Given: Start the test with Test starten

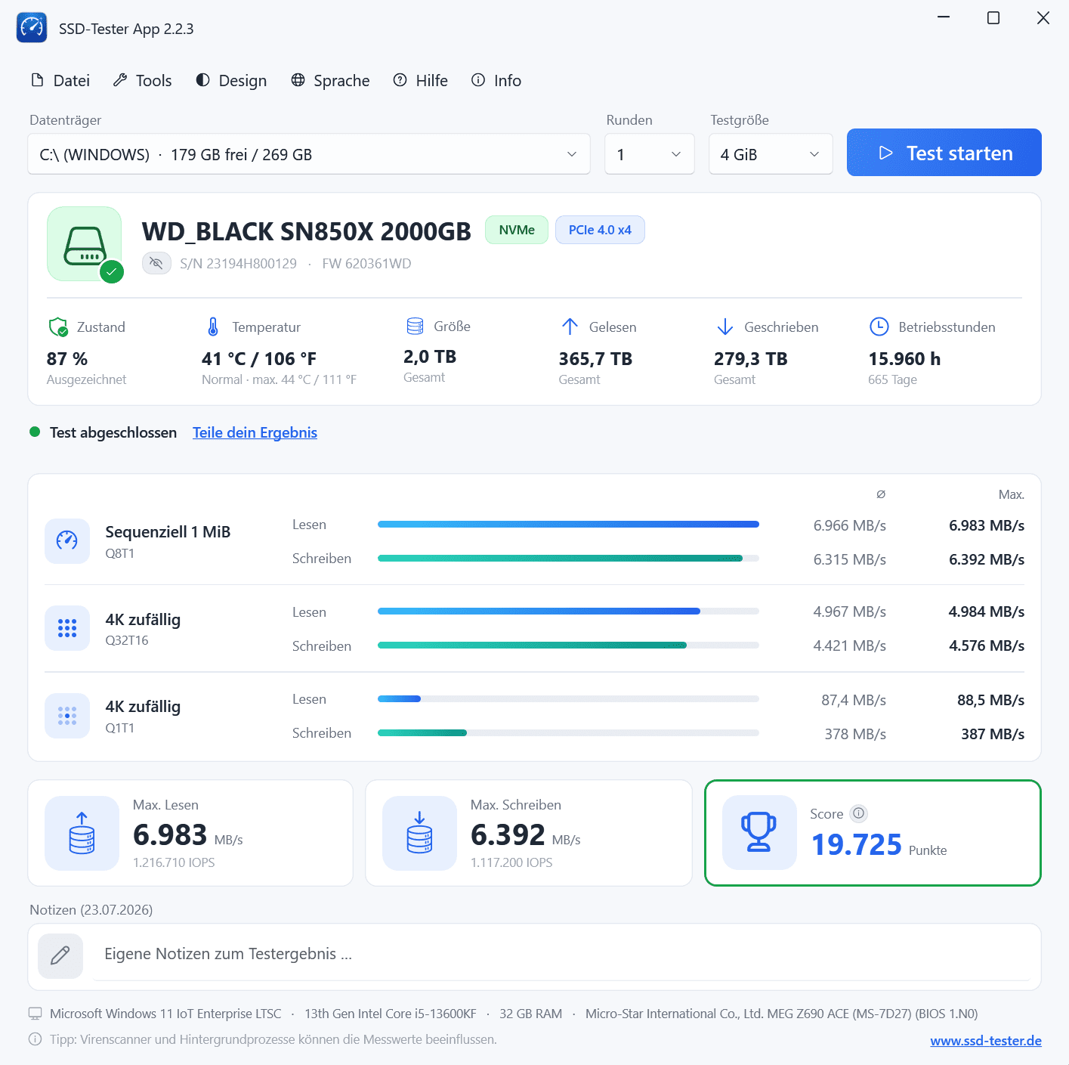Looking at the screenshot, I should 944,153.
